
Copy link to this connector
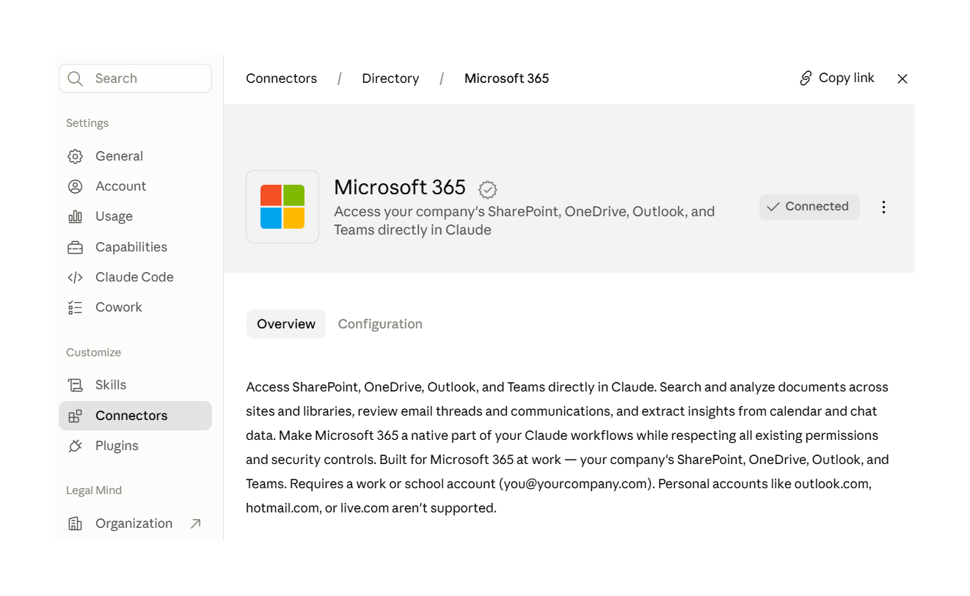click(x=837, y=78)
